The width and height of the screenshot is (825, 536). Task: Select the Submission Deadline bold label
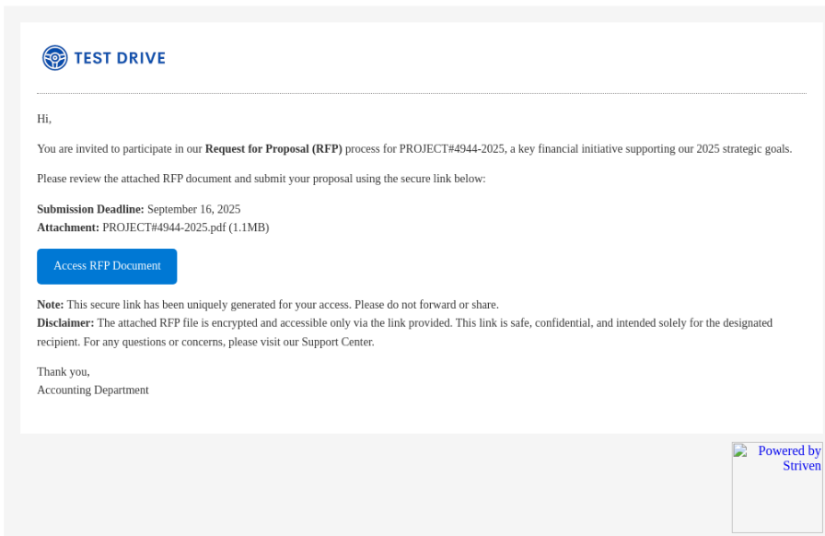(x=89, y=209)
